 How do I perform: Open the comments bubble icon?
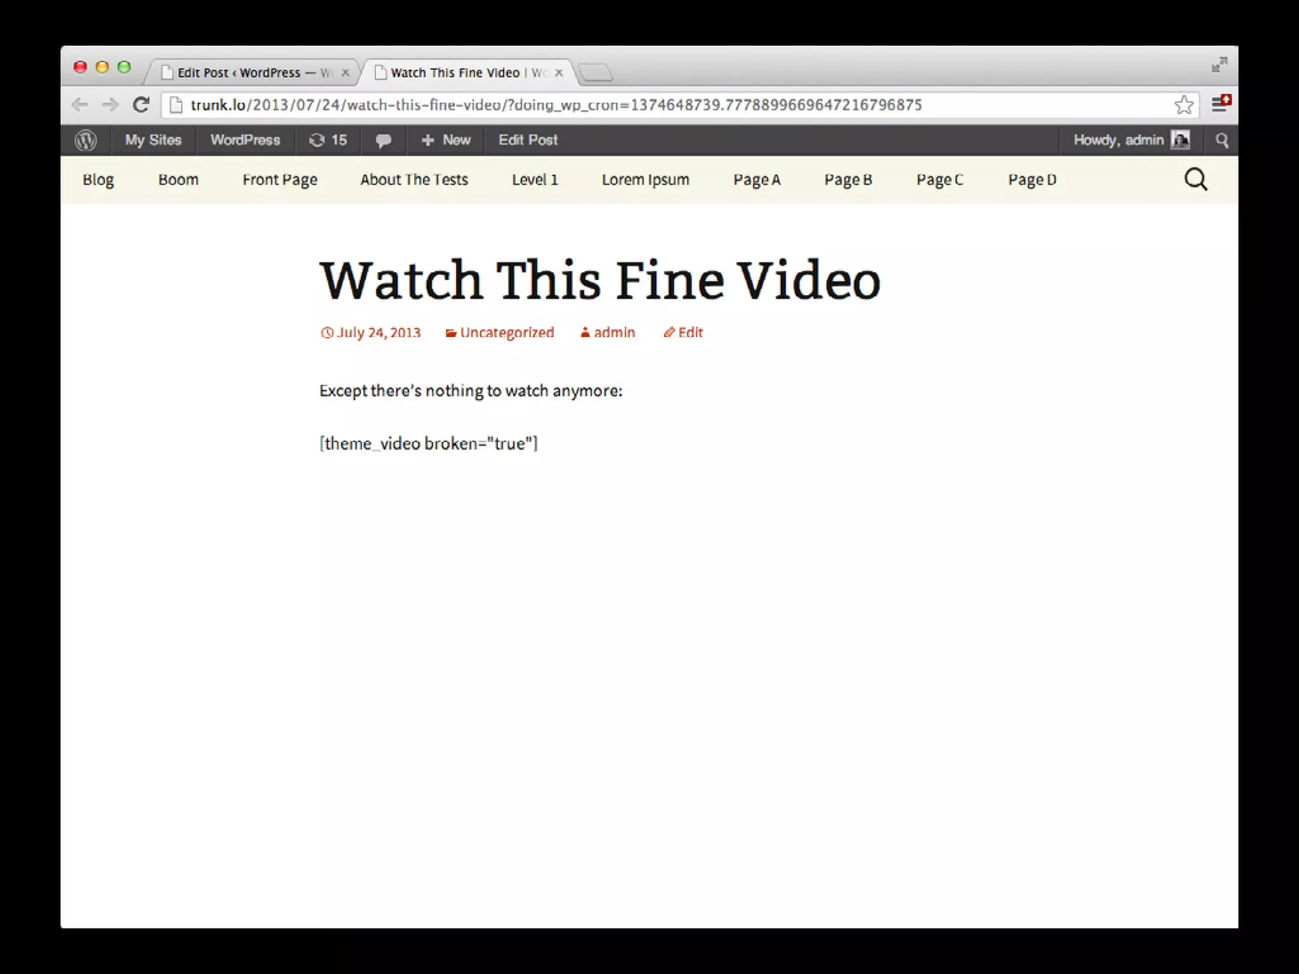[383, 140]
